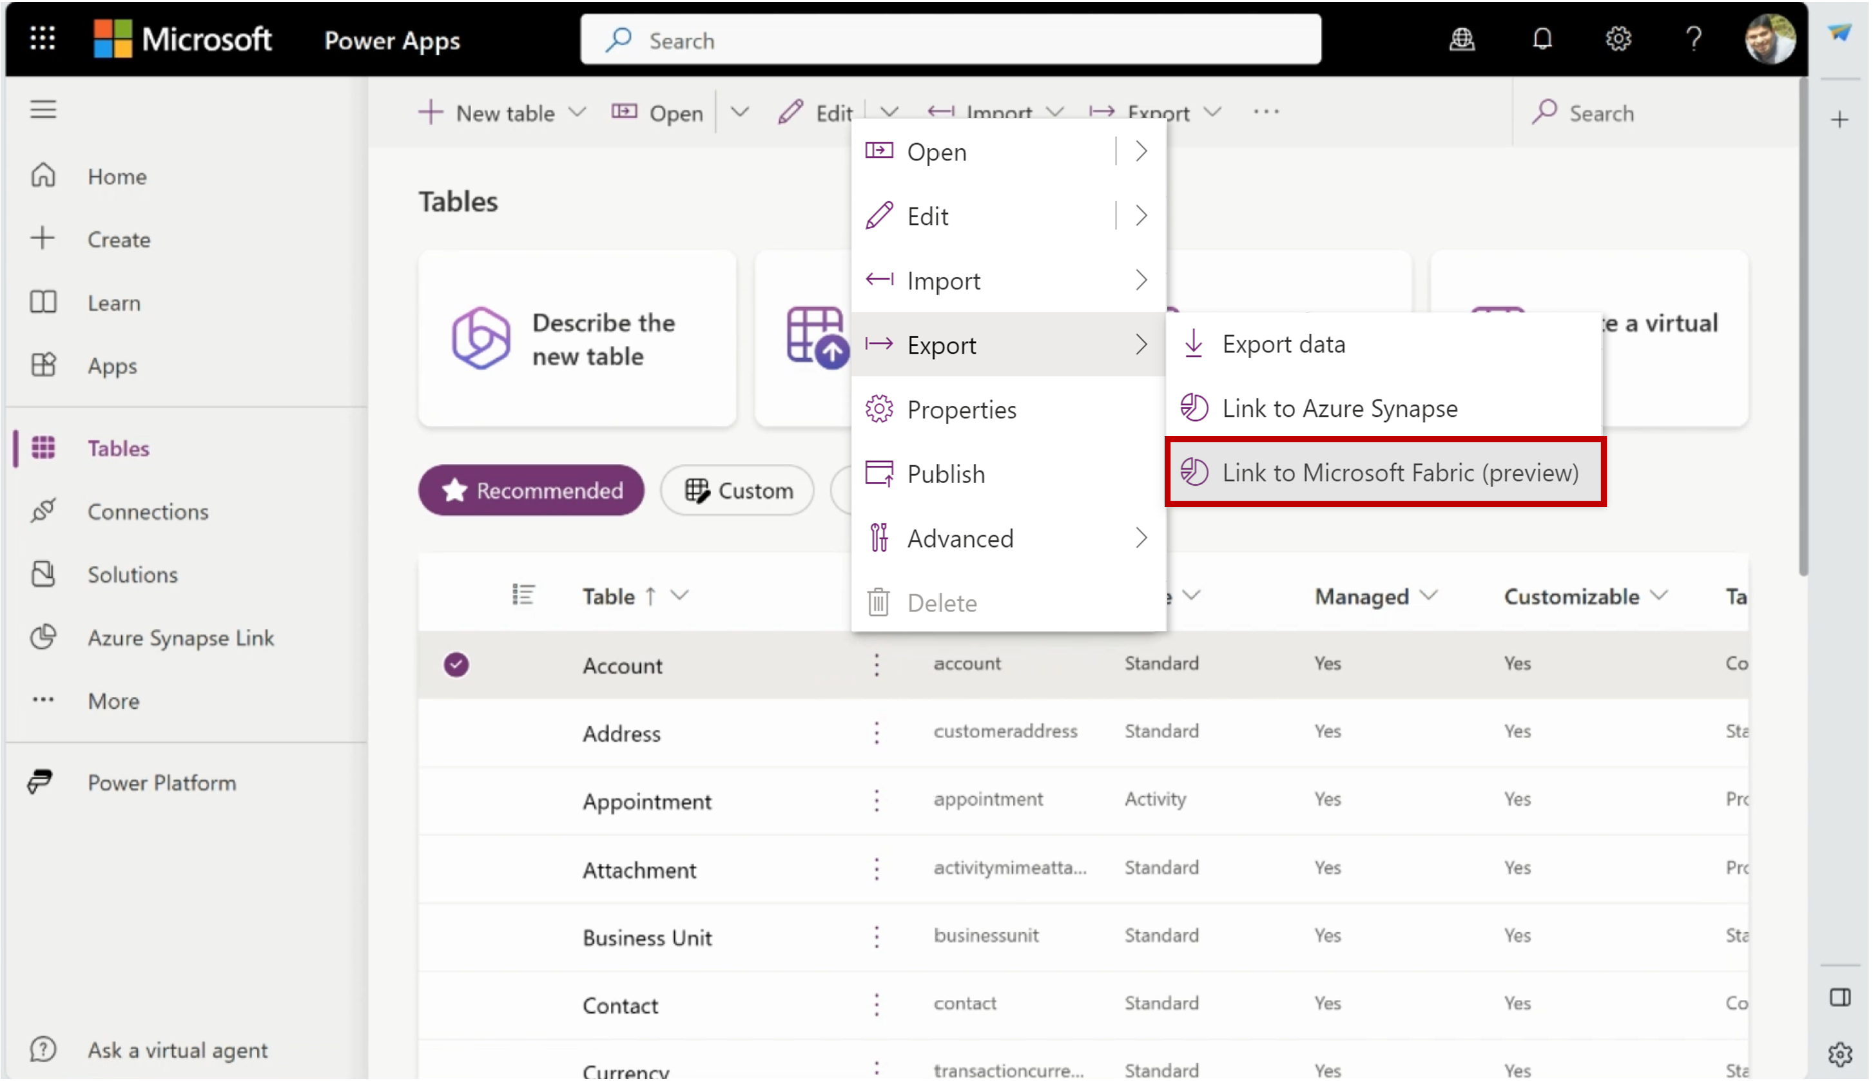
Task: Select the Account table checkbox
Action: (x=456, y=664)
